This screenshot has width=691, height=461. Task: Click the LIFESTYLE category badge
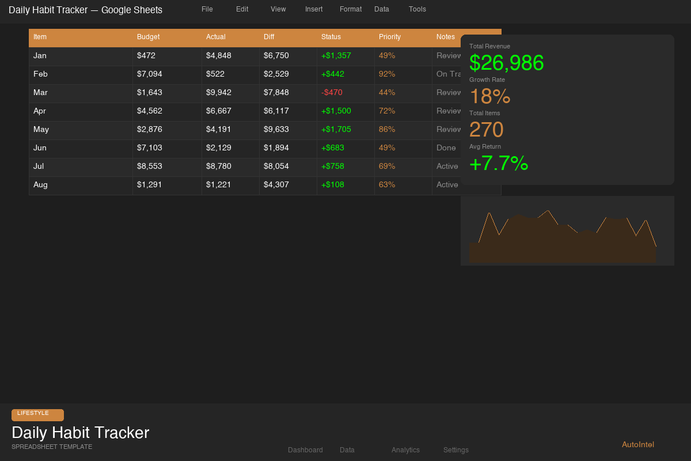pos(37,415)
